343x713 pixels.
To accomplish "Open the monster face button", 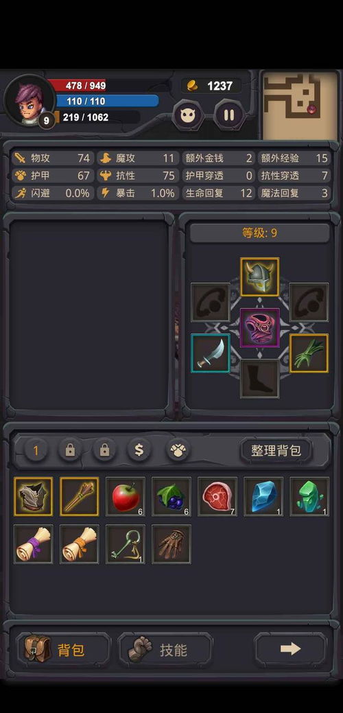I will pyautogui.click(x=188, y=115).
